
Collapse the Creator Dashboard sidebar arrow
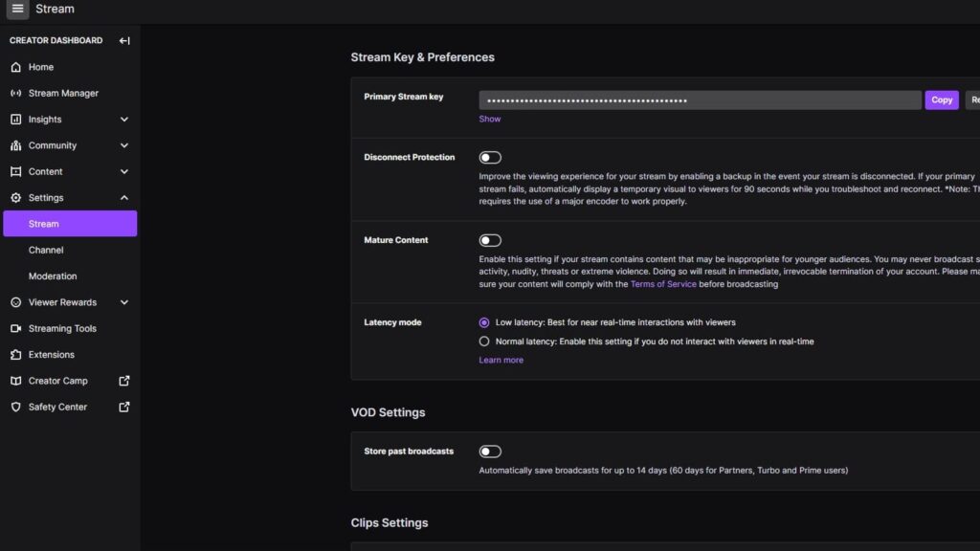tap(124, 40)
